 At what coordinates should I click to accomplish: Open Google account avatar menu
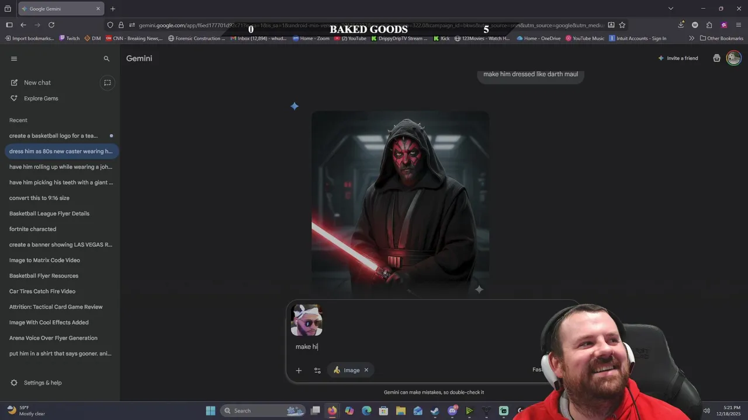pos(734,58)
